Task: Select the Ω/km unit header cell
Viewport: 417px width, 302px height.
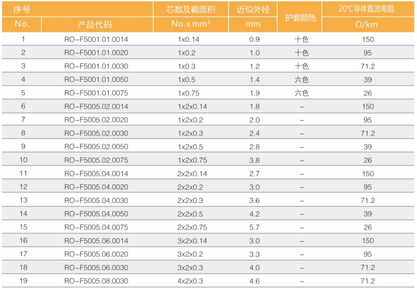Action: (x=367, y=25)
